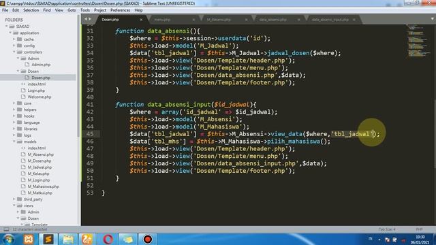
Task: Click the volume tray icon
Action: [x=403, y=240]
